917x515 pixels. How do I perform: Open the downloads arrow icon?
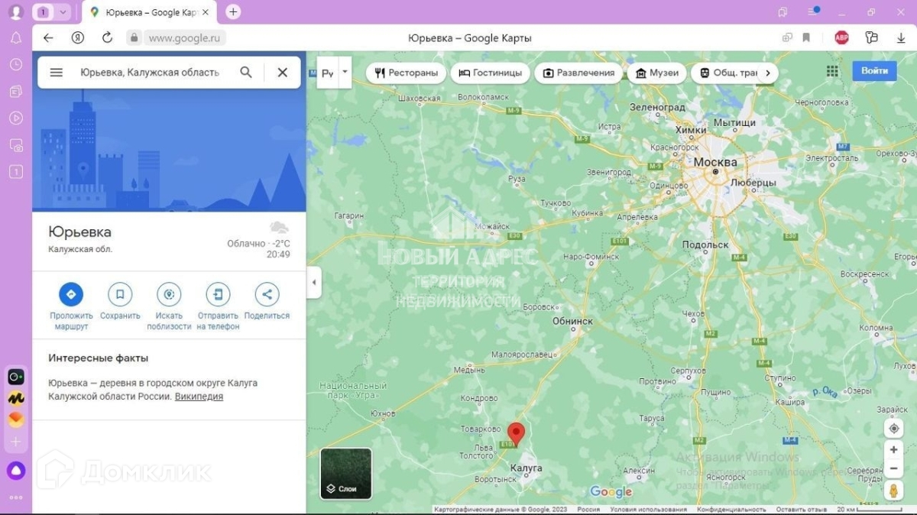click(902, 37)
